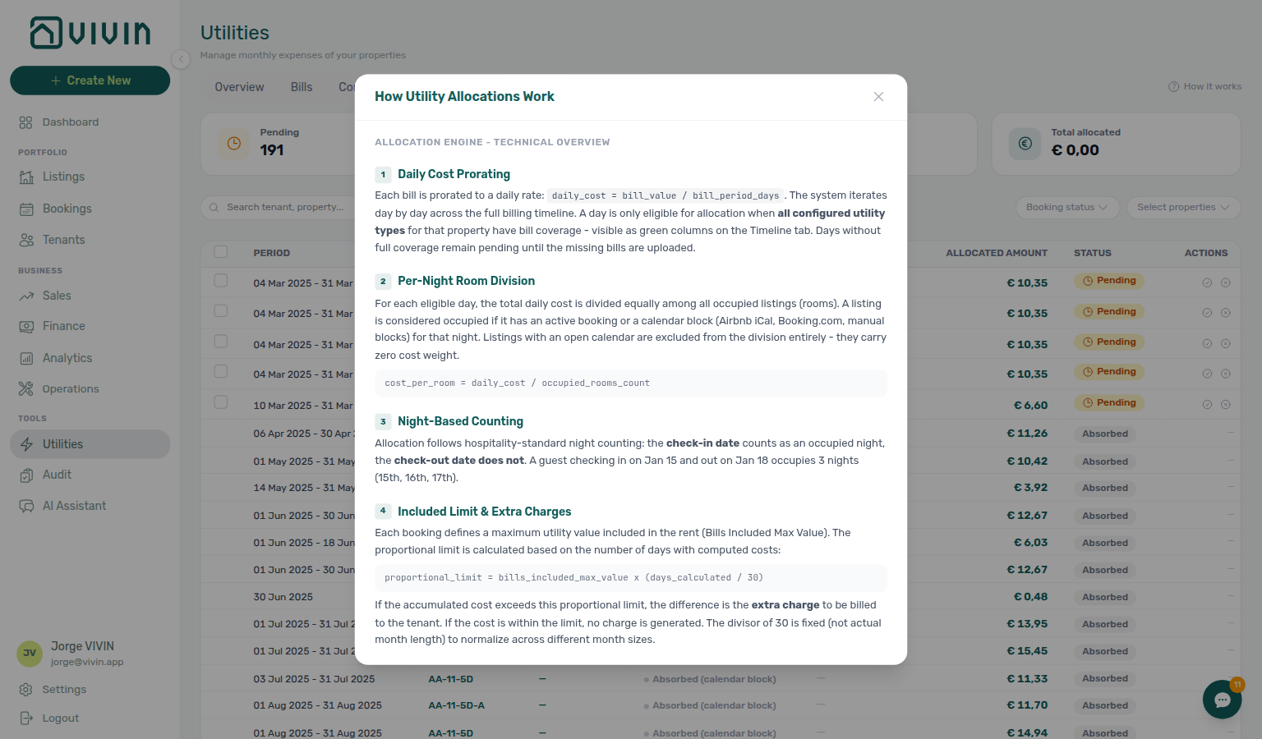This screenshot has width=1262, height=739.
Task: Click the cost_per_room formula code block
Action: (631, 383)
